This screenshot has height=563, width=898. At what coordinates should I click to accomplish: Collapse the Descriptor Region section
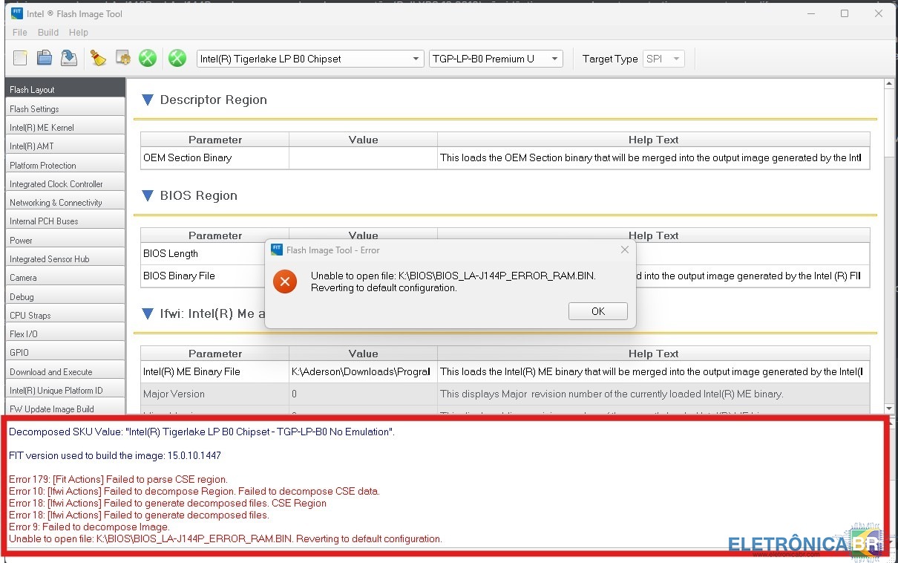pyautogui.click(x=148, y=100)
